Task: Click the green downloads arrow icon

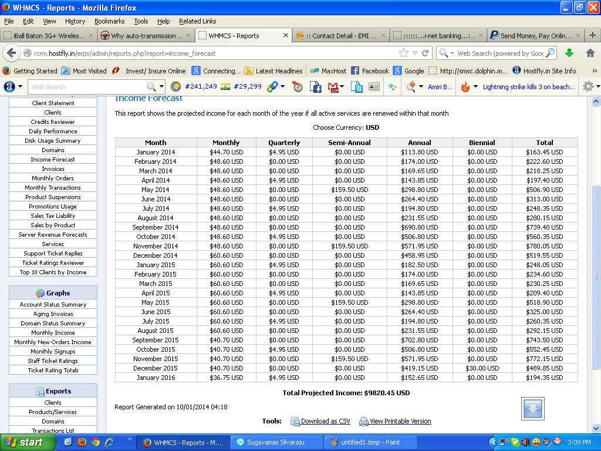Action: (569, 53)
